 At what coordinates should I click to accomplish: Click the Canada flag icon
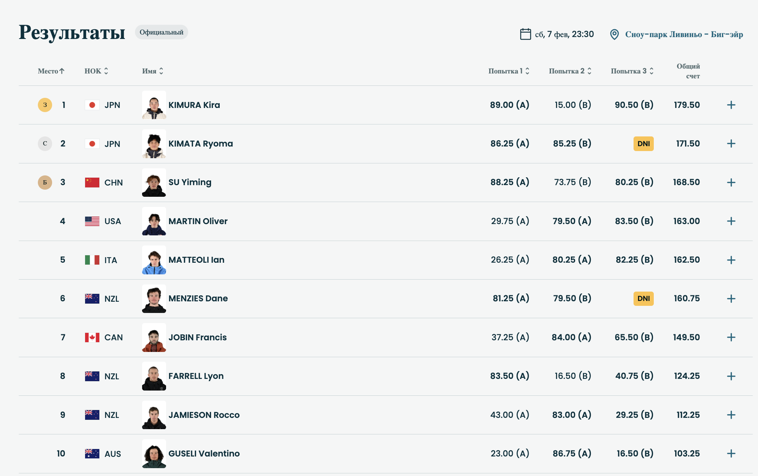(92, 337)
